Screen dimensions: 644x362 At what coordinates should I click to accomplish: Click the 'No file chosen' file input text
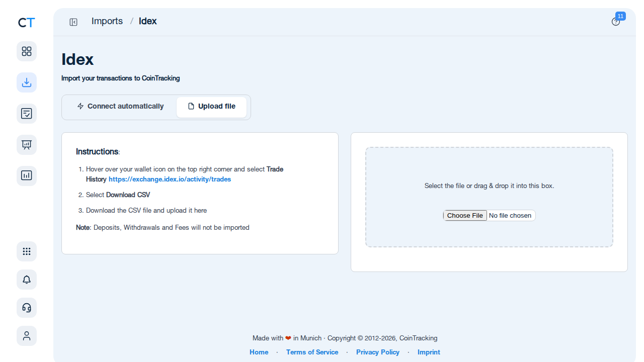coord(510,216)
